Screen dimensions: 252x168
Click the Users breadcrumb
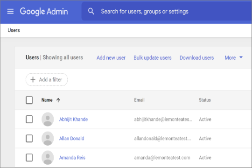(14, 30)
